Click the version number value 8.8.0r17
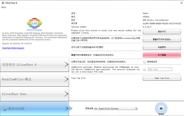This screenshot has width=184, height=116. click(147, 27)
